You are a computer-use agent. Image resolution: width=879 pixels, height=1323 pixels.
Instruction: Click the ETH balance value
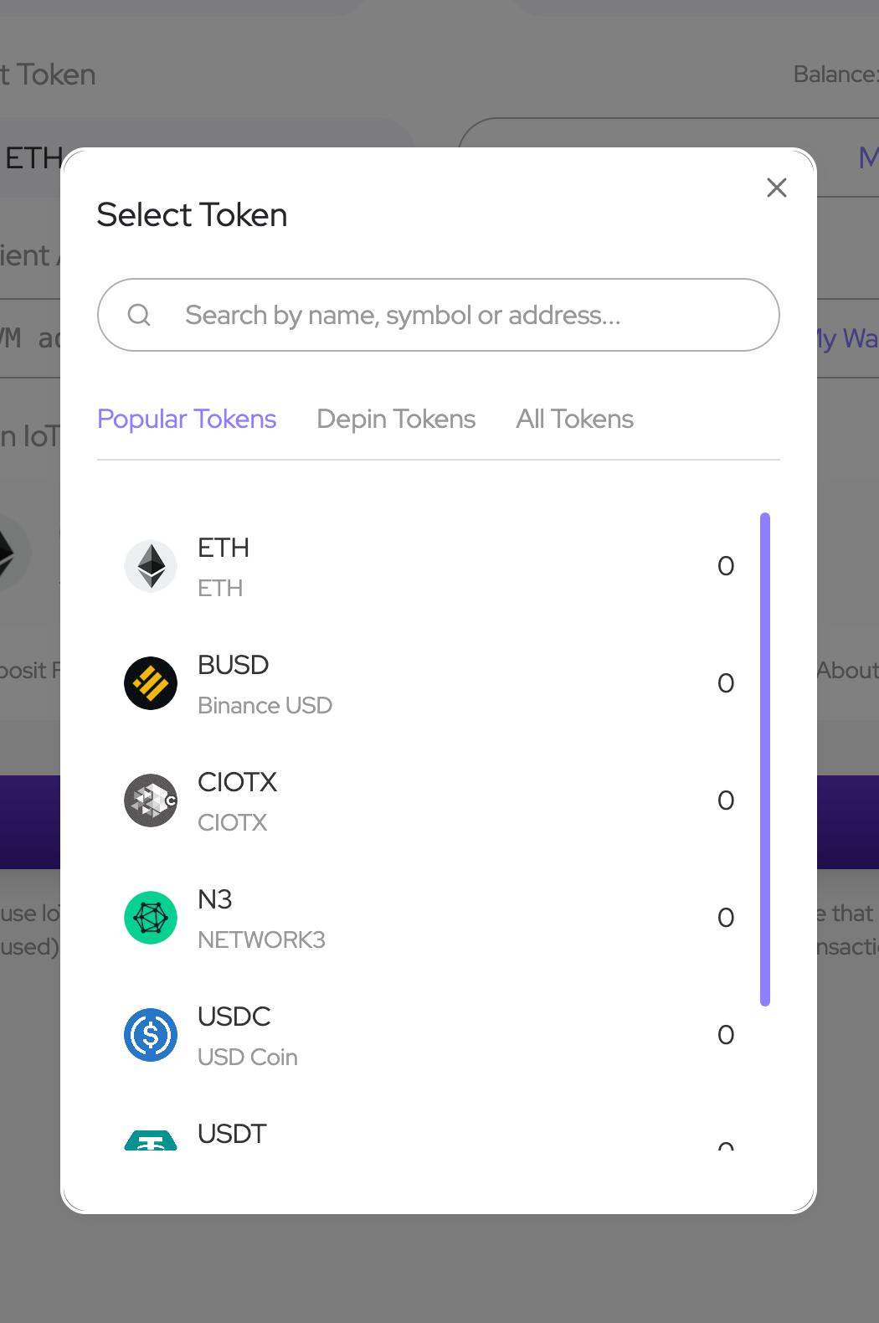coord(726,566)
